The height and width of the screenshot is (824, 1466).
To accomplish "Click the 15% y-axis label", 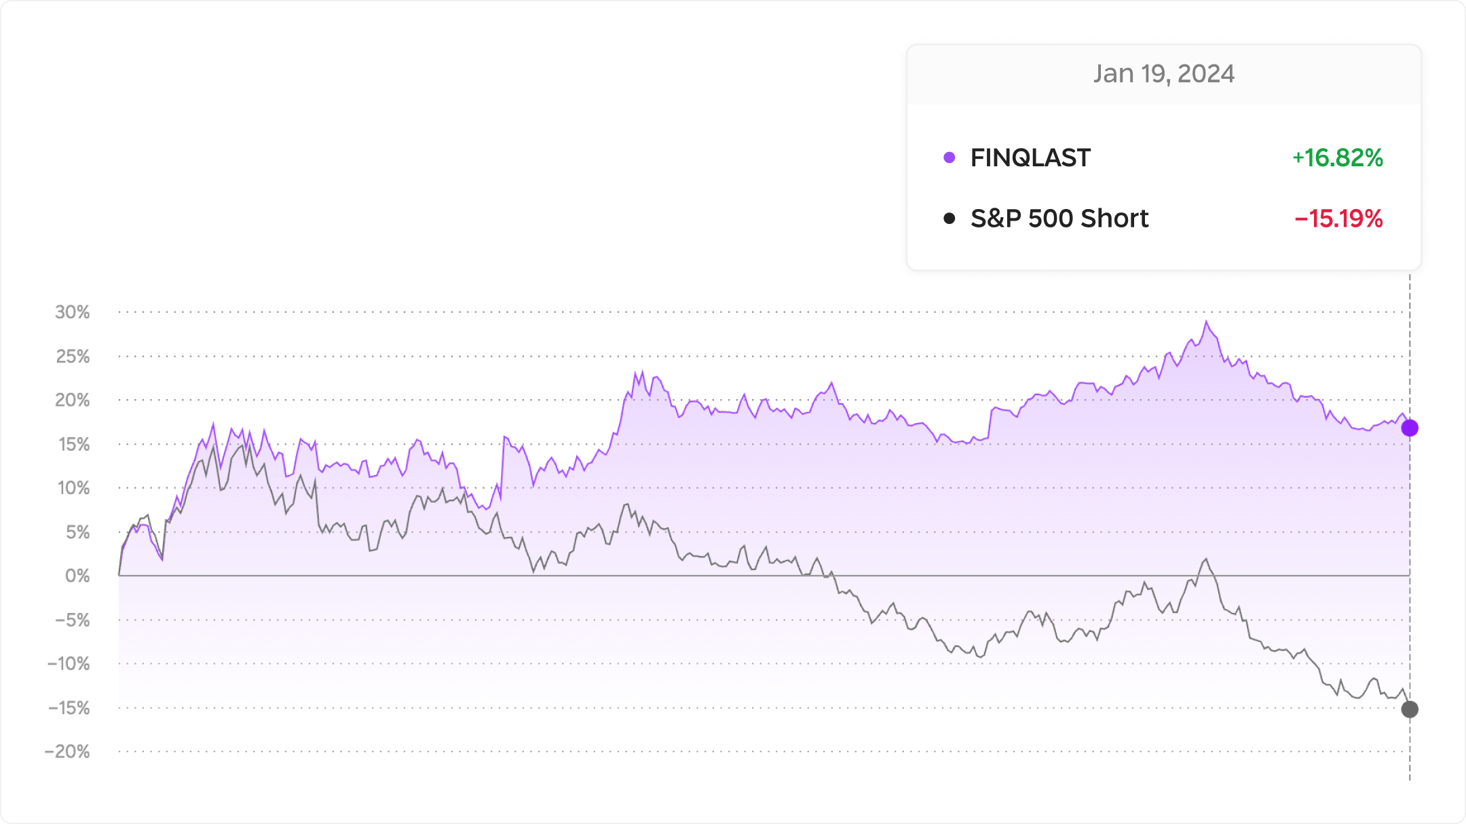I will [74, 444].
